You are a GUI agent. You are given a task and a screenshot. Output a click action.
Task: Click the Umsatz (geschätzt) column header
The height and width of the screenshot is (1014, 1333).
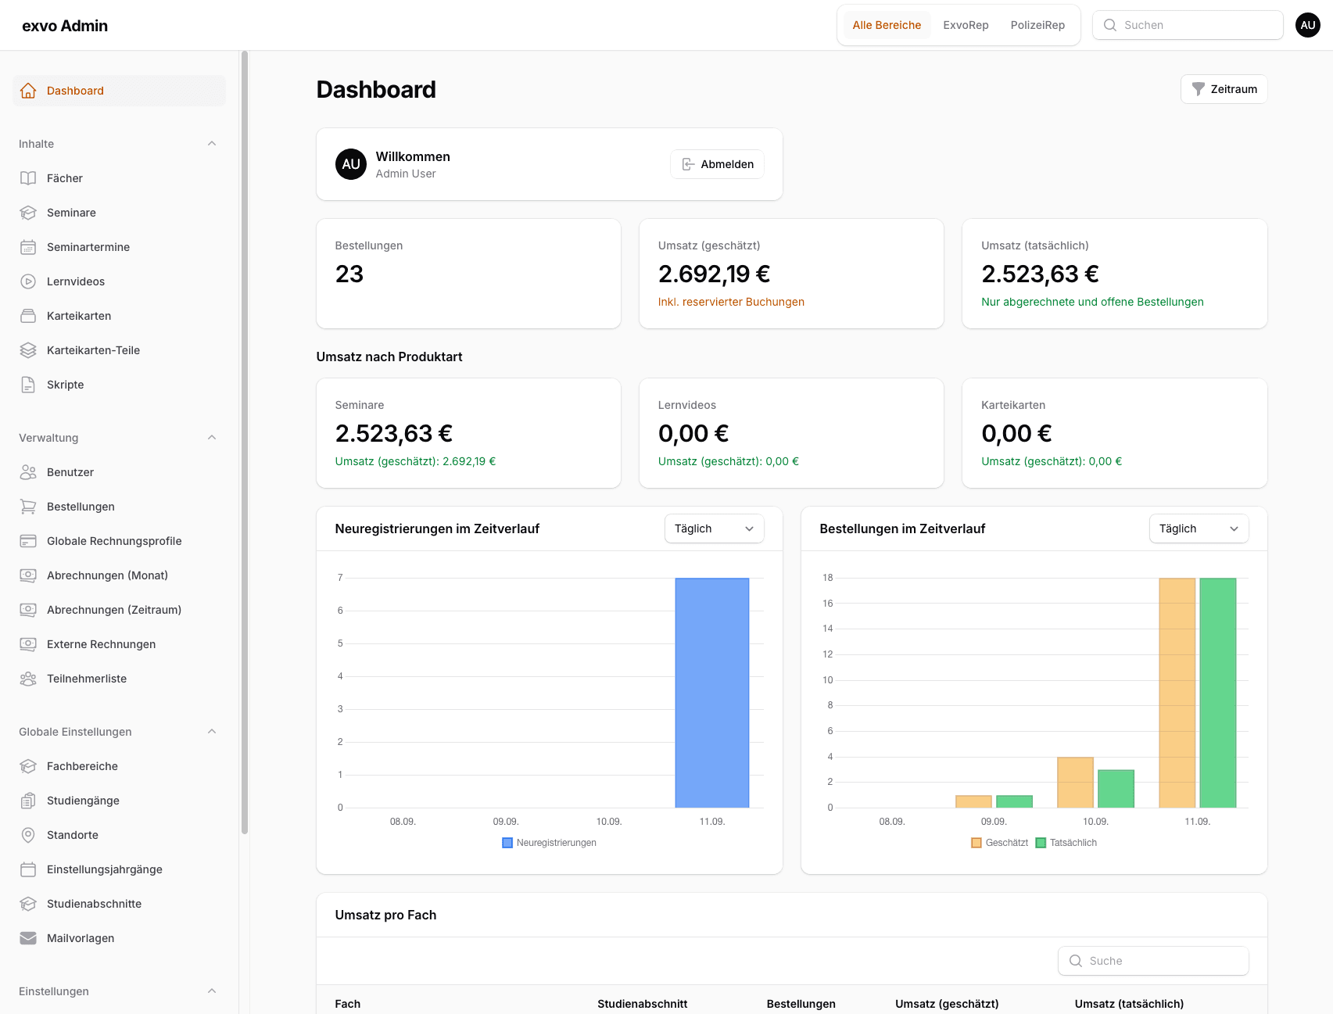(x=947, y=1004)
